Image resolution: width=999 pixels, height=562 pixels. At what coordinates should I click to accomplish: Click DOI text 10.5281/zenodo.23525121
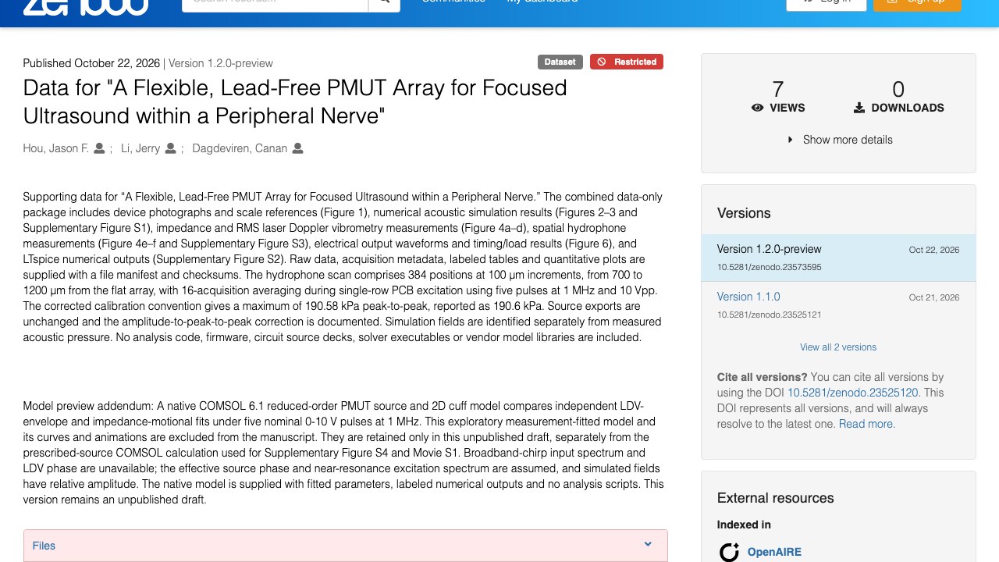770,315
